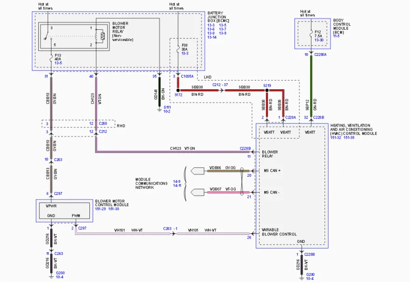This screenshot has width=410, height=301.
Task: Click the C212 - 37 inline connector label
Action: (220, 85)
